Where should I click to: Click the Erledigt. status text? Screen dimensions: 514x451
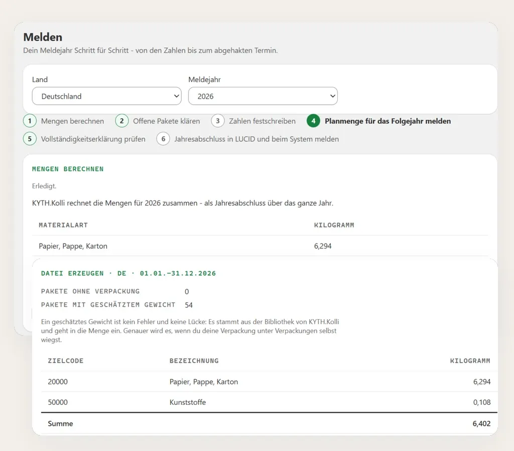pyautogui.click(x=44, y=186)
